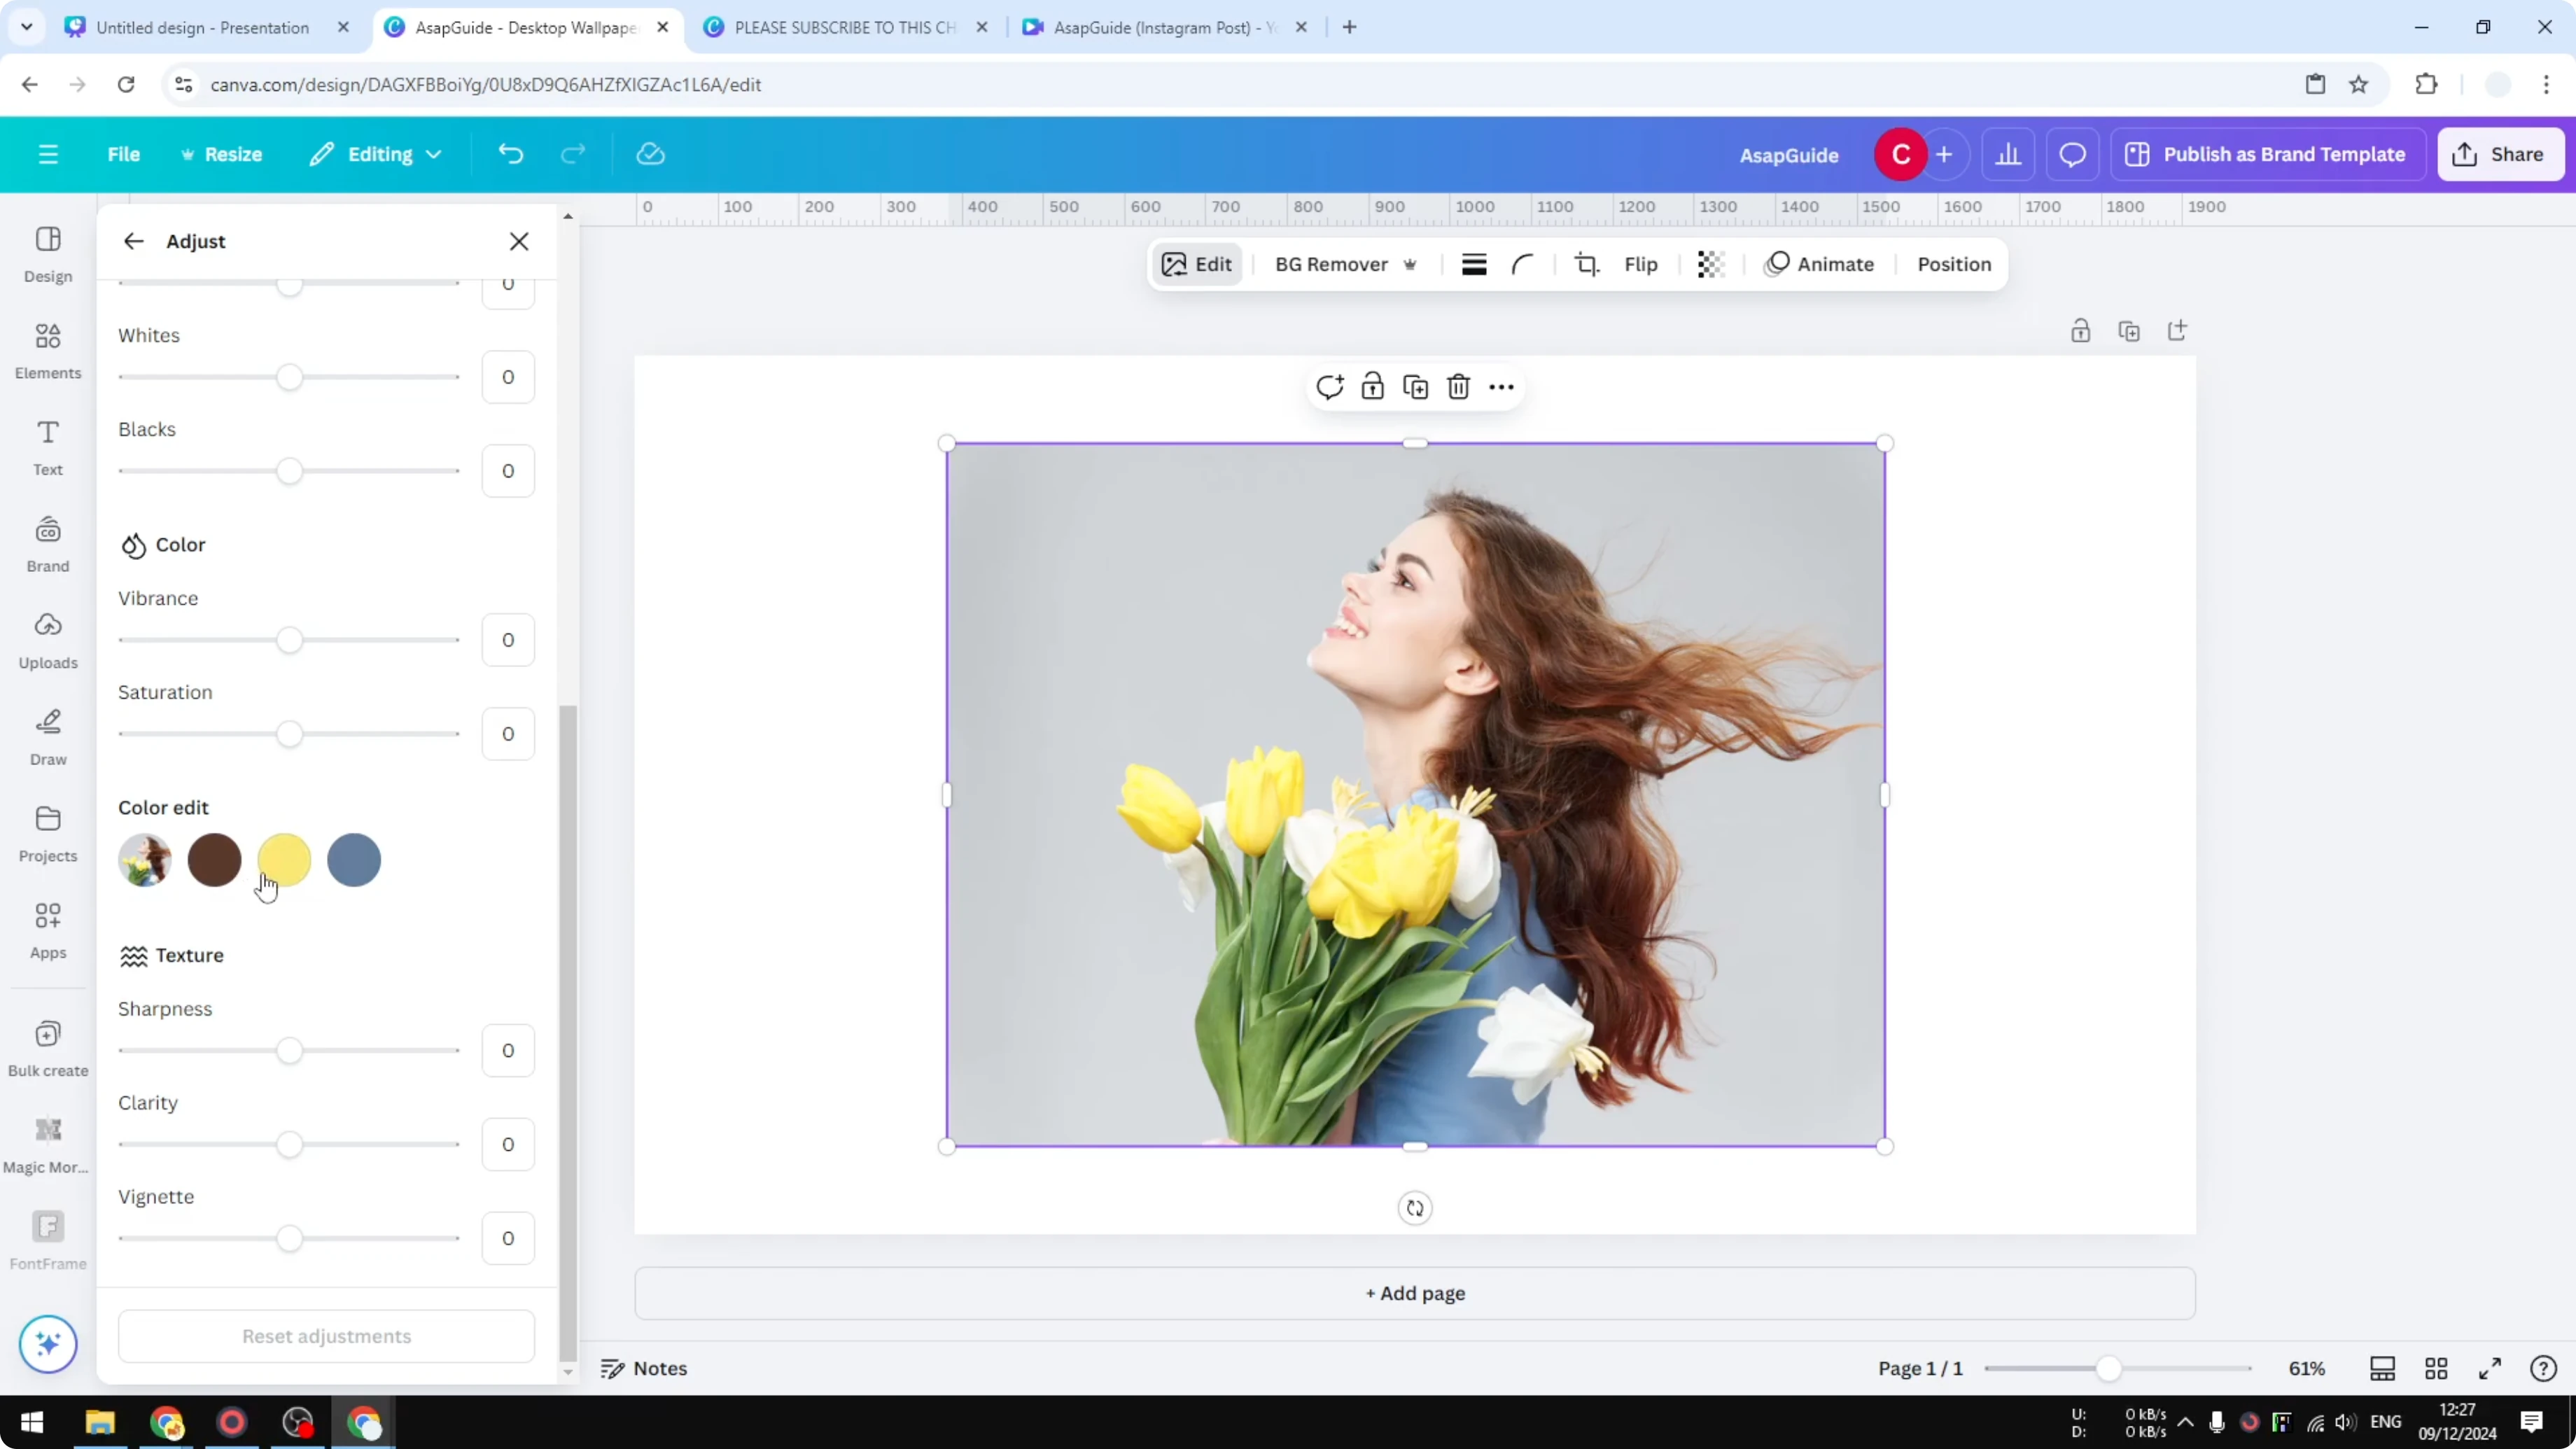
Task: Add a comment on the selected image
Action: (1329, 387)
